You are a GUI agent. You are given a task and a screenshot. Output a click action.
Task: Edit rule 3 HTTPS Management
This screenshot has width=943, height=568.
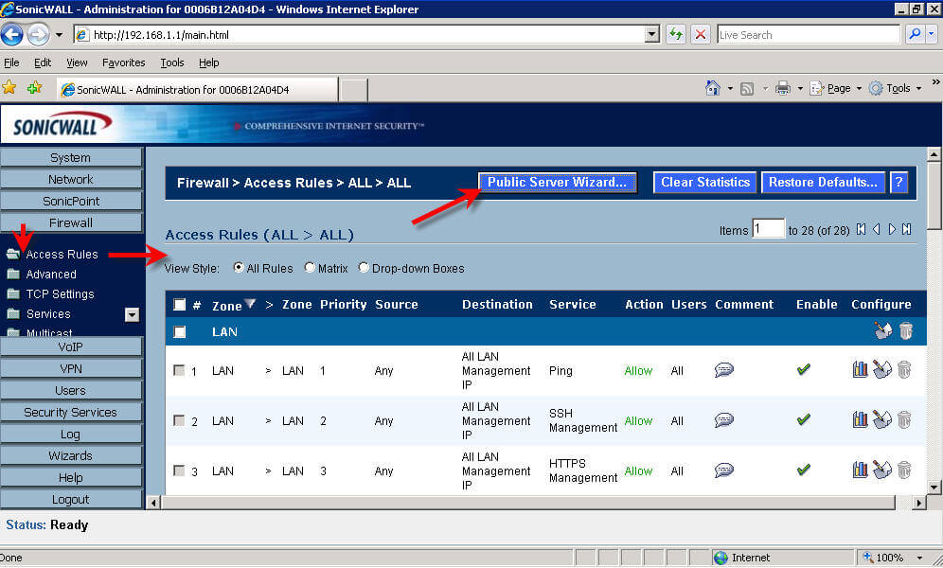[x=882, y=470]
